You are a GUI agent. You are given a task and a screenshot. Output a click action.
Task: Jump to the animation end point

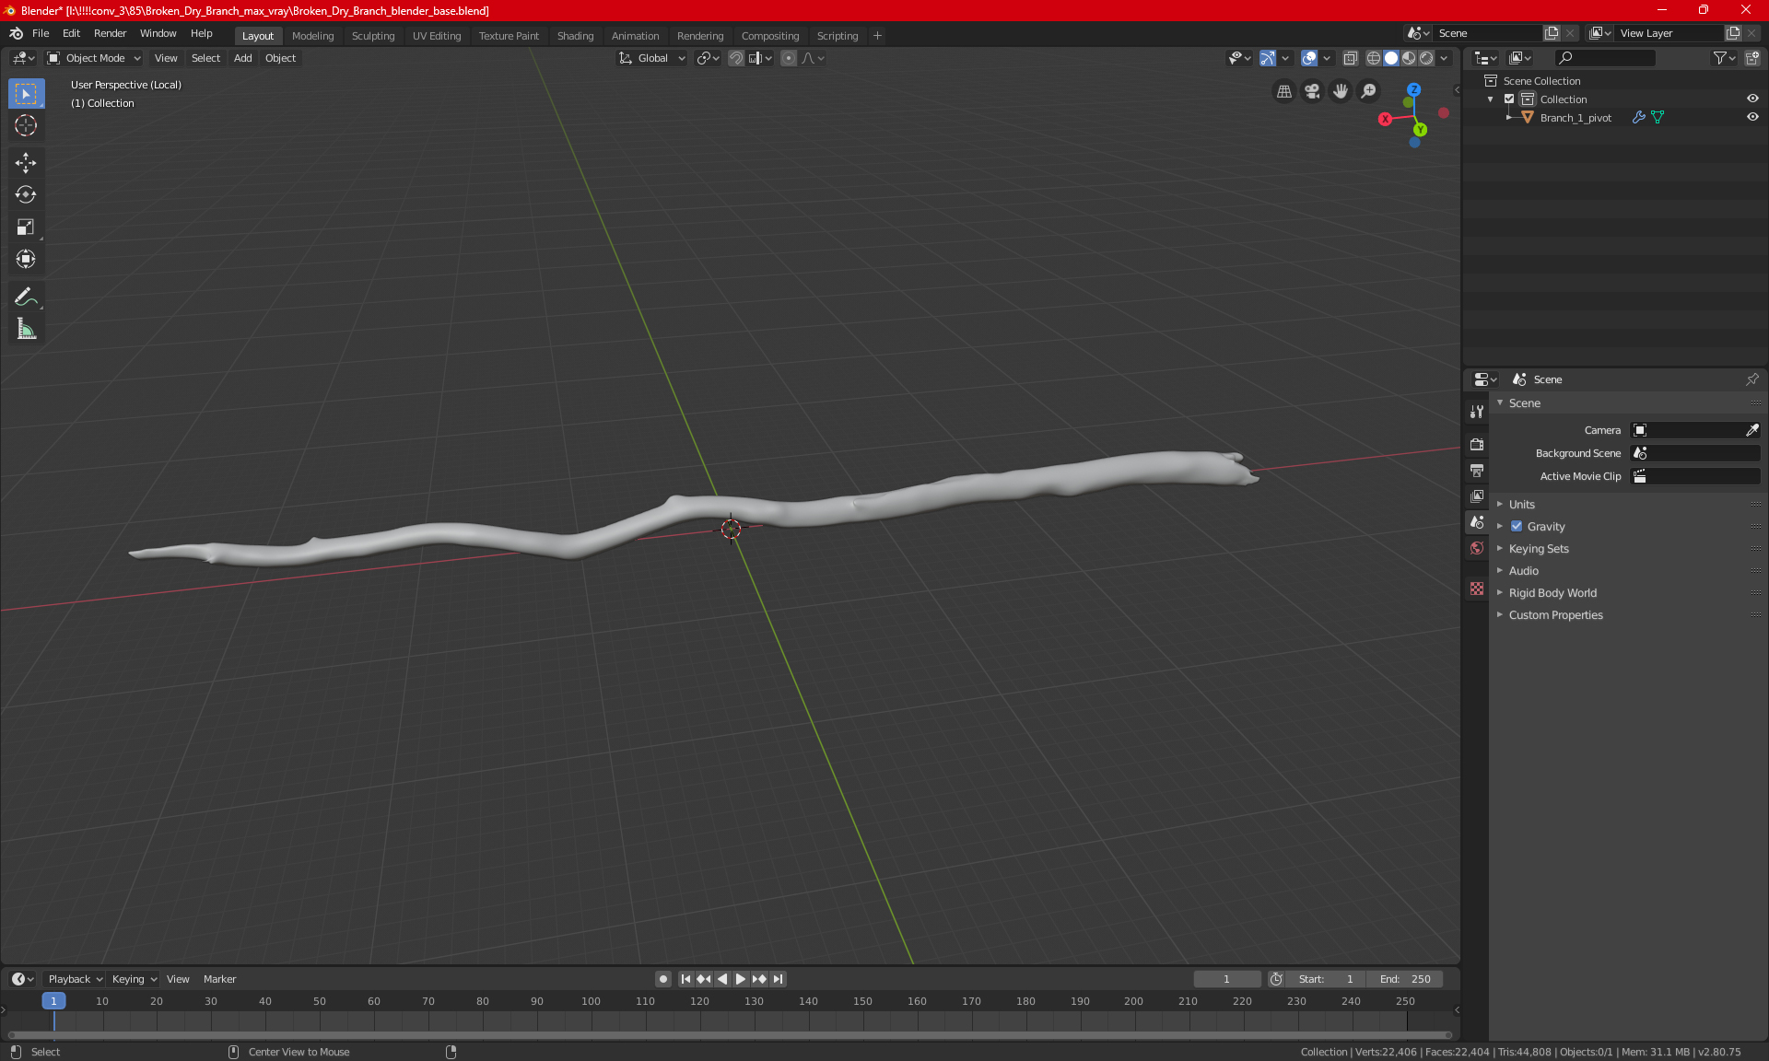coord(779,979)
